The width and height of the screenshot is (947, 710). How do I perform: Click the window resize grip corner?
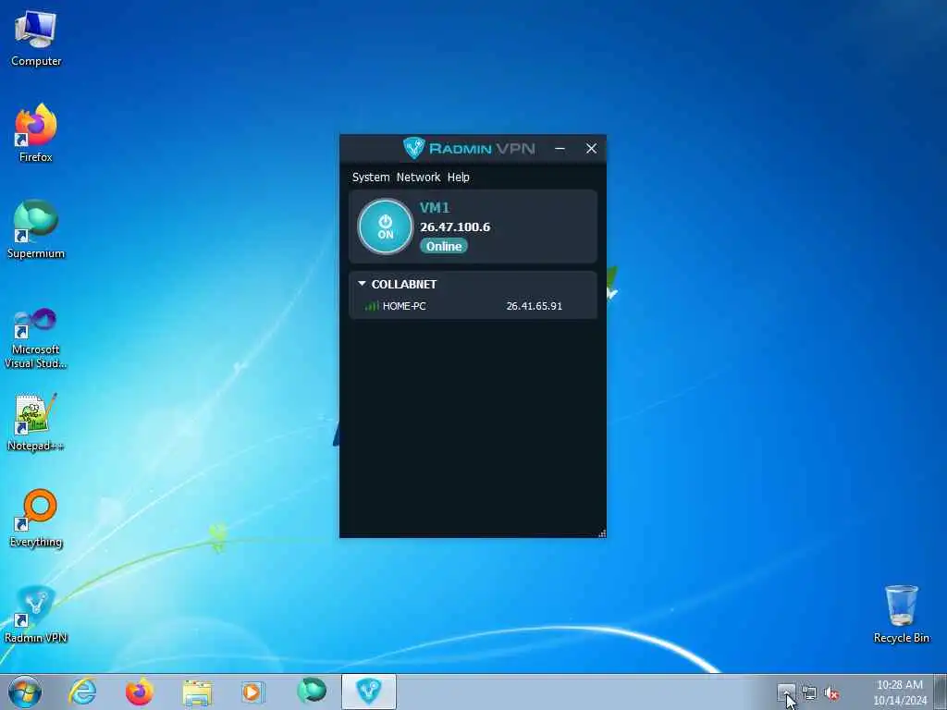(x=601, y=532)
